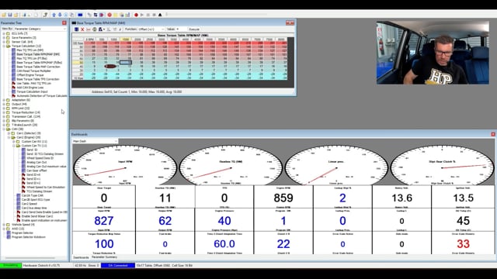The height and width of the screenshot is (279, 497).
Task: Expand the Save Parameters folder
Action: [x=4, y=38]
